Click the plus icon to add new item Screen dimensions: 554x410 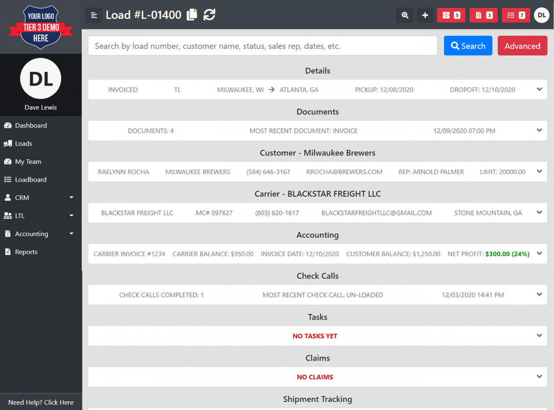pos(425,15)
